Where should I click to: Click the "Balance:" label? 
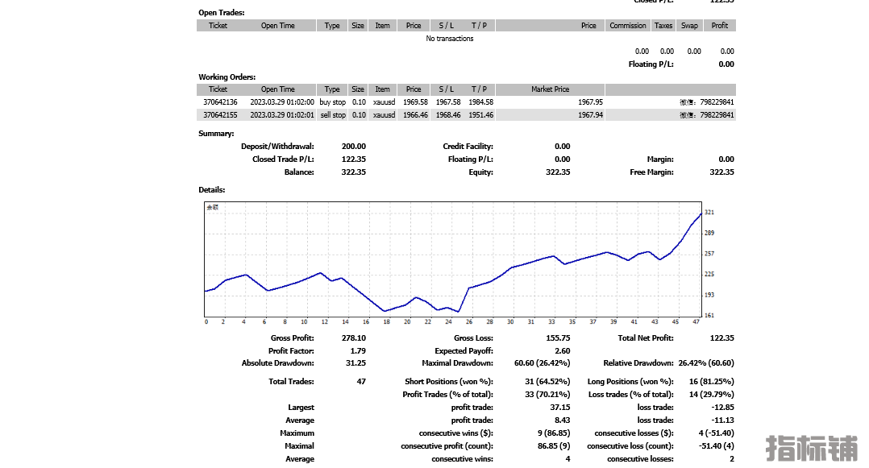click(x=299, y=172)
